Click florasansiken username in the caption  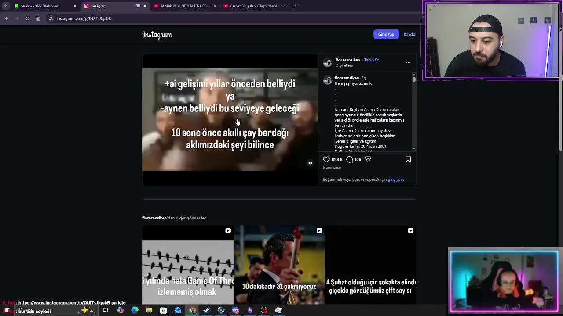(x=347, y=78)
